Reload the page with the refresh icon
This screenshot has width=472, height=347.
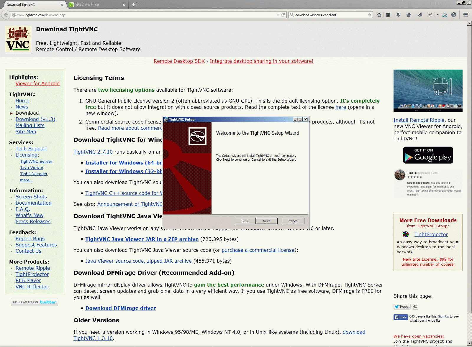pyautogui.click(x=283, y=15)
